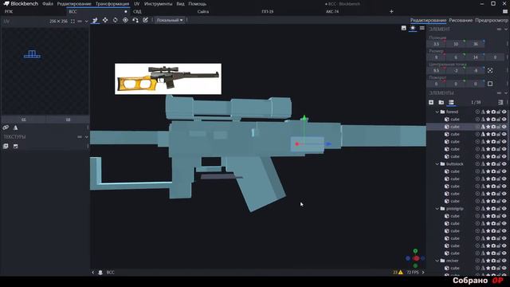This screenshot has height=287, width=510.
Task: Click the UV fullscreen expand icon
Action: pos(73,22)
